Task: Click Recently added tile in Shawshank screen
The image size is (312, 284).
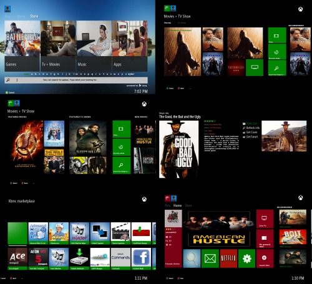Action: coord(277,52)
